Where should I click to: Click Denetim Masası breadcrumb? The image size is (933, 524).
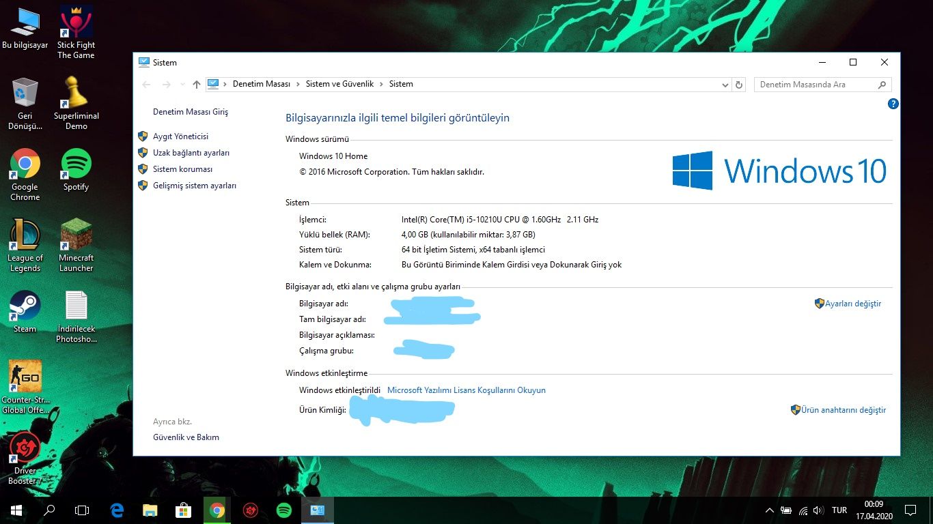coord(262,84)
